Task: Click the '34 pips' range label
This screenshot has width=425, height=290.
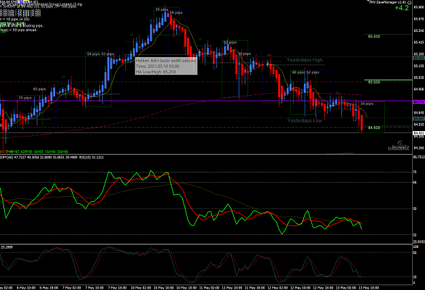Action: [367, 104]
